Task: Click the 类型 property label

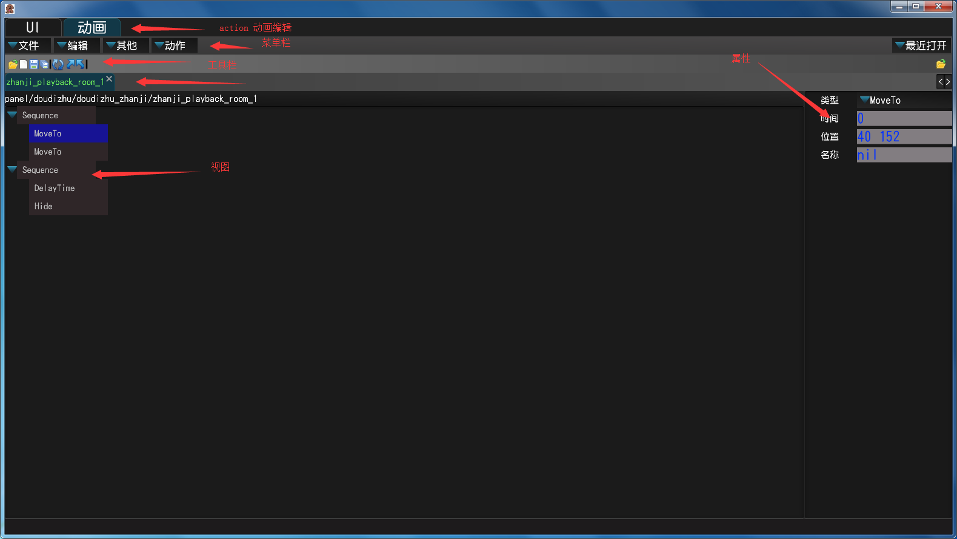Action: pos(830,100)
